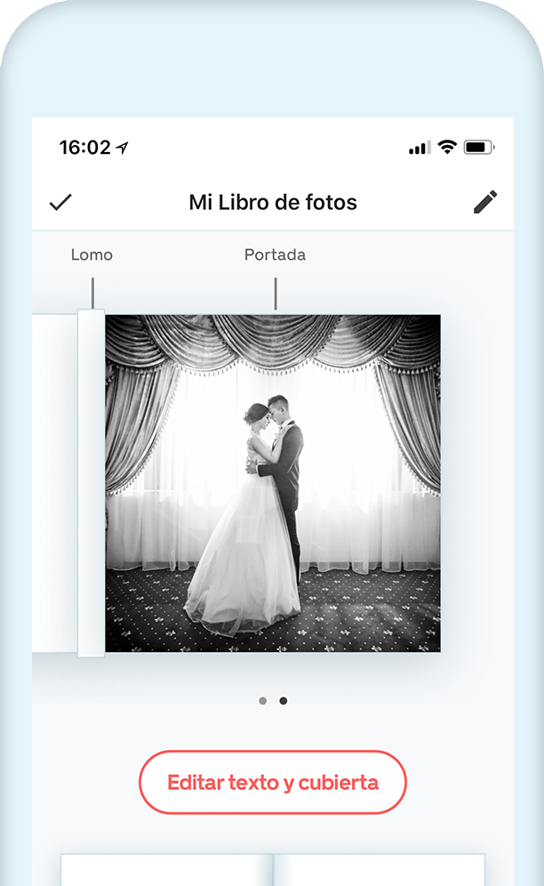544x886 pixels.
Task: Tap the location arrow beside time
Action: [x=122, y=148]
